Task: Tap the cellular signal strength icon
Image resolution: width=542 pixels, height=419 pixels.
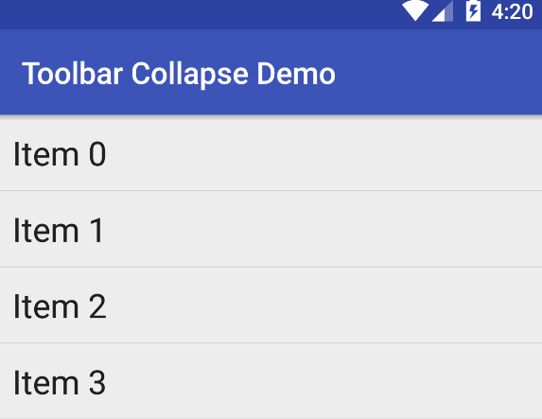Action: (x=443, y=11)
